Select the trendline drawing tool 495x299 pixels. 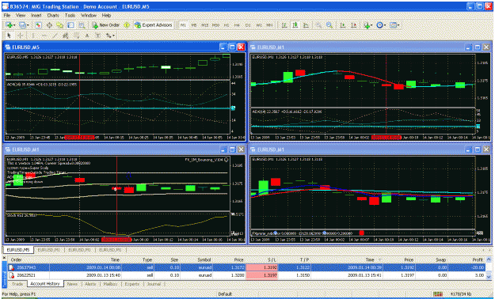click(55, 36)
